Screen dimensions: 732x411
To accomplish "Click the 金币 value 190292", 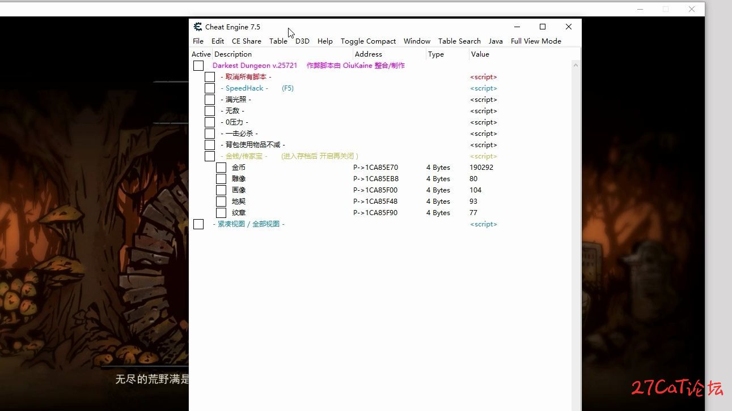I will point(481,168).
